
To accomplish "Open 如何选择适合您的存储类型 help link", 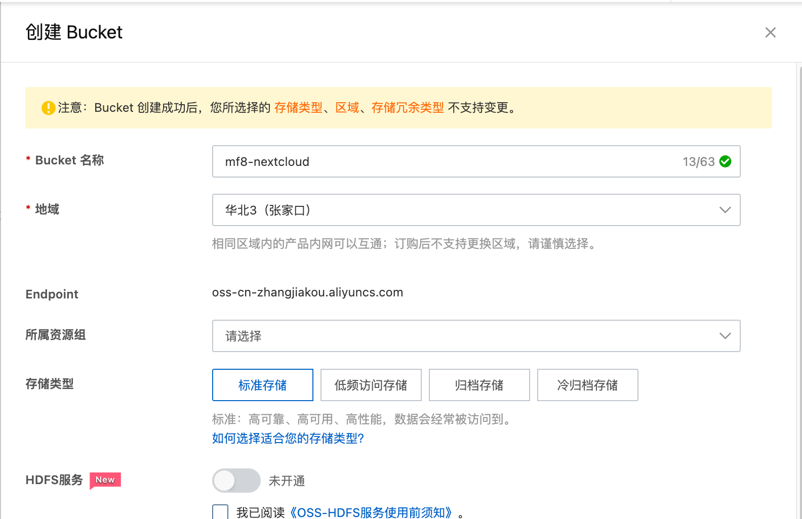I will (x=288, y=438).
